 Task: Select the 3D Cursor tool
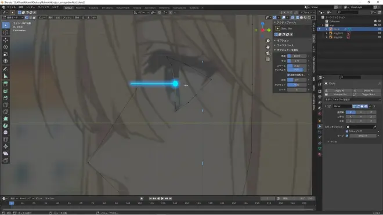pos(6,32)
